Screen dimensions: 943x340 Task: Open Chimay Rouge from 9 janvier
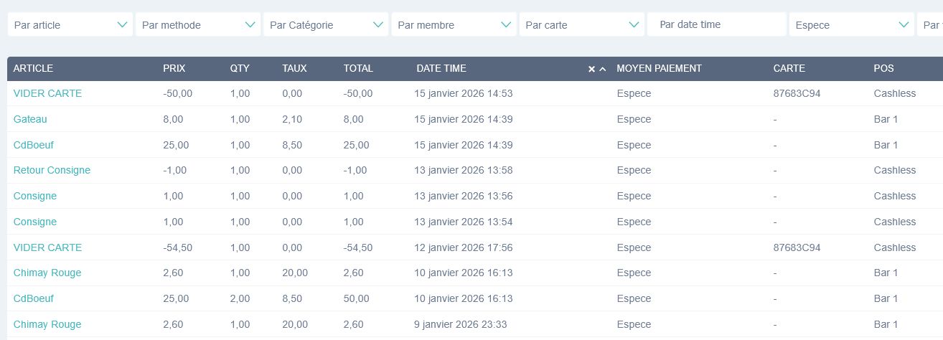(47, 324)
